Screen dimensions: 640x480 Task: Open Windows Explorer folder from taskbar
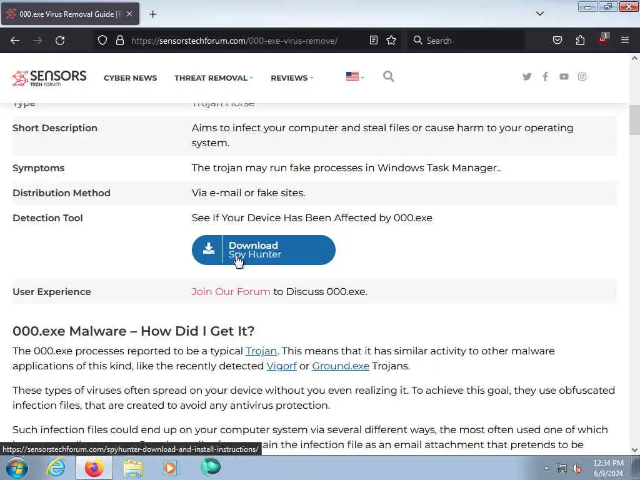point(133,467)
